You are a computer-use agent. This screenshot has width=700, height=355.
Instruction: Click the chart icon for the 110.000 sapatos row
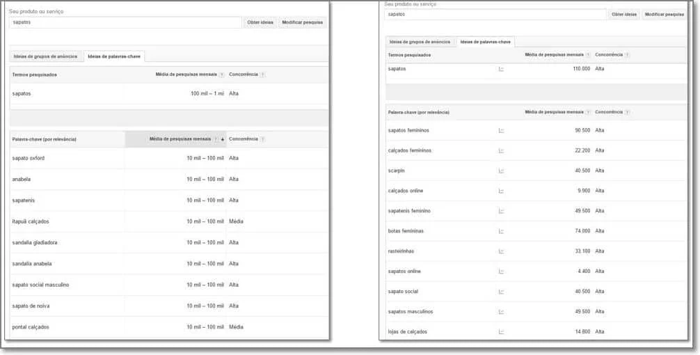tap(501, 69)
